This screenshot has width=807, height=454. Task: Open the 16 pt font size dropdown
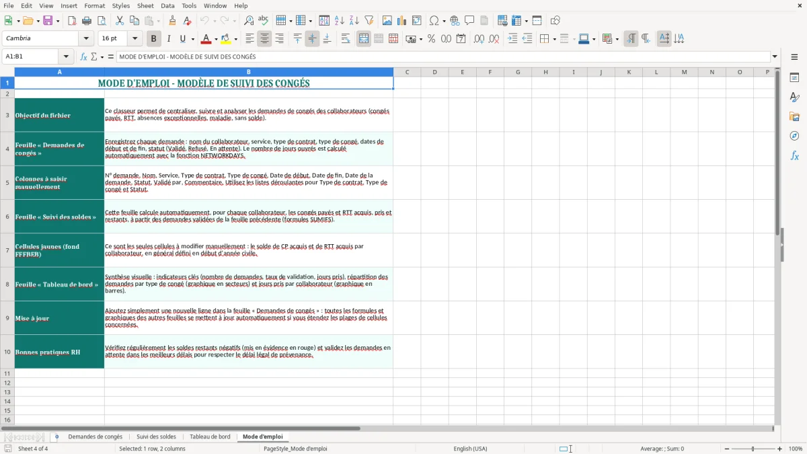coord(135,39)
